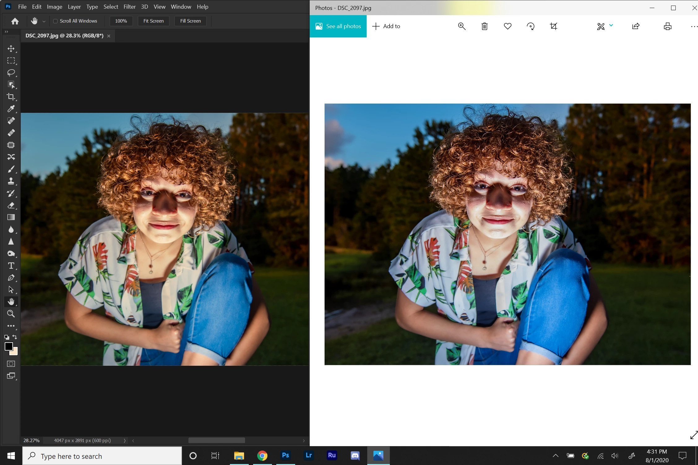Click See all photos button
698x465 pixels.
pos(338,26)
